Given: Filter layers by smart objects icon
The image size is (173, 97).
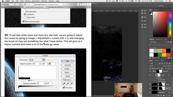Looking at the screenshot, I should pos(169,64).
